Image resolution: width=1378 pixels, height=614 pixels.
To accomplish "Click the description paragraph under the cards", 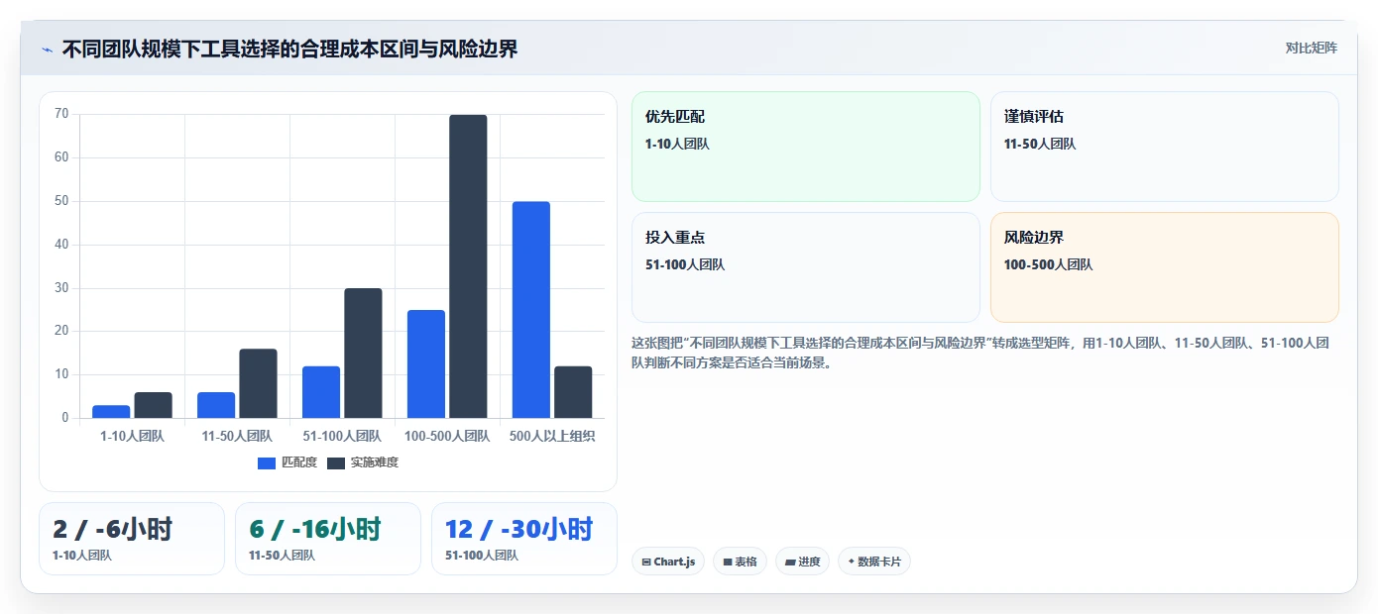I will pyautogui.click(x=980, y=353).
